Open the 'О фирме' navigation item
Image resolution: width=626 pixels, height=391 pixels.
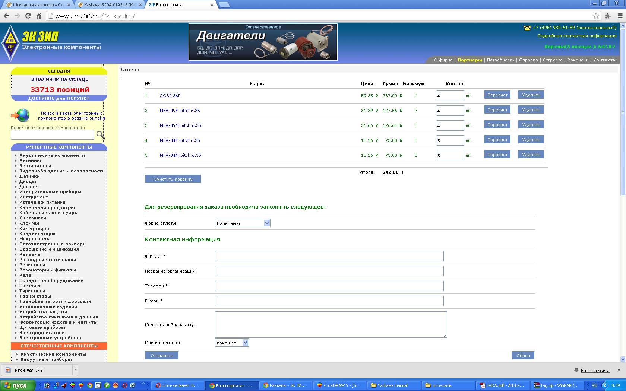[443, 60]
